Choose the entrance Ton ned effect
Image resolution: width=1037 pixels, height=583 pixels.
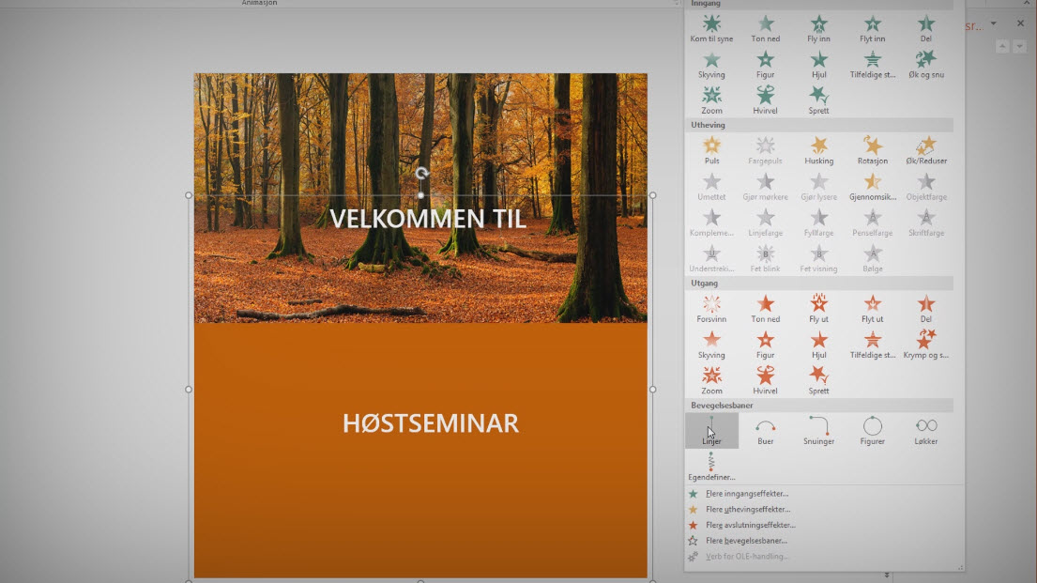pyautogui.click(x=765, y=29)
